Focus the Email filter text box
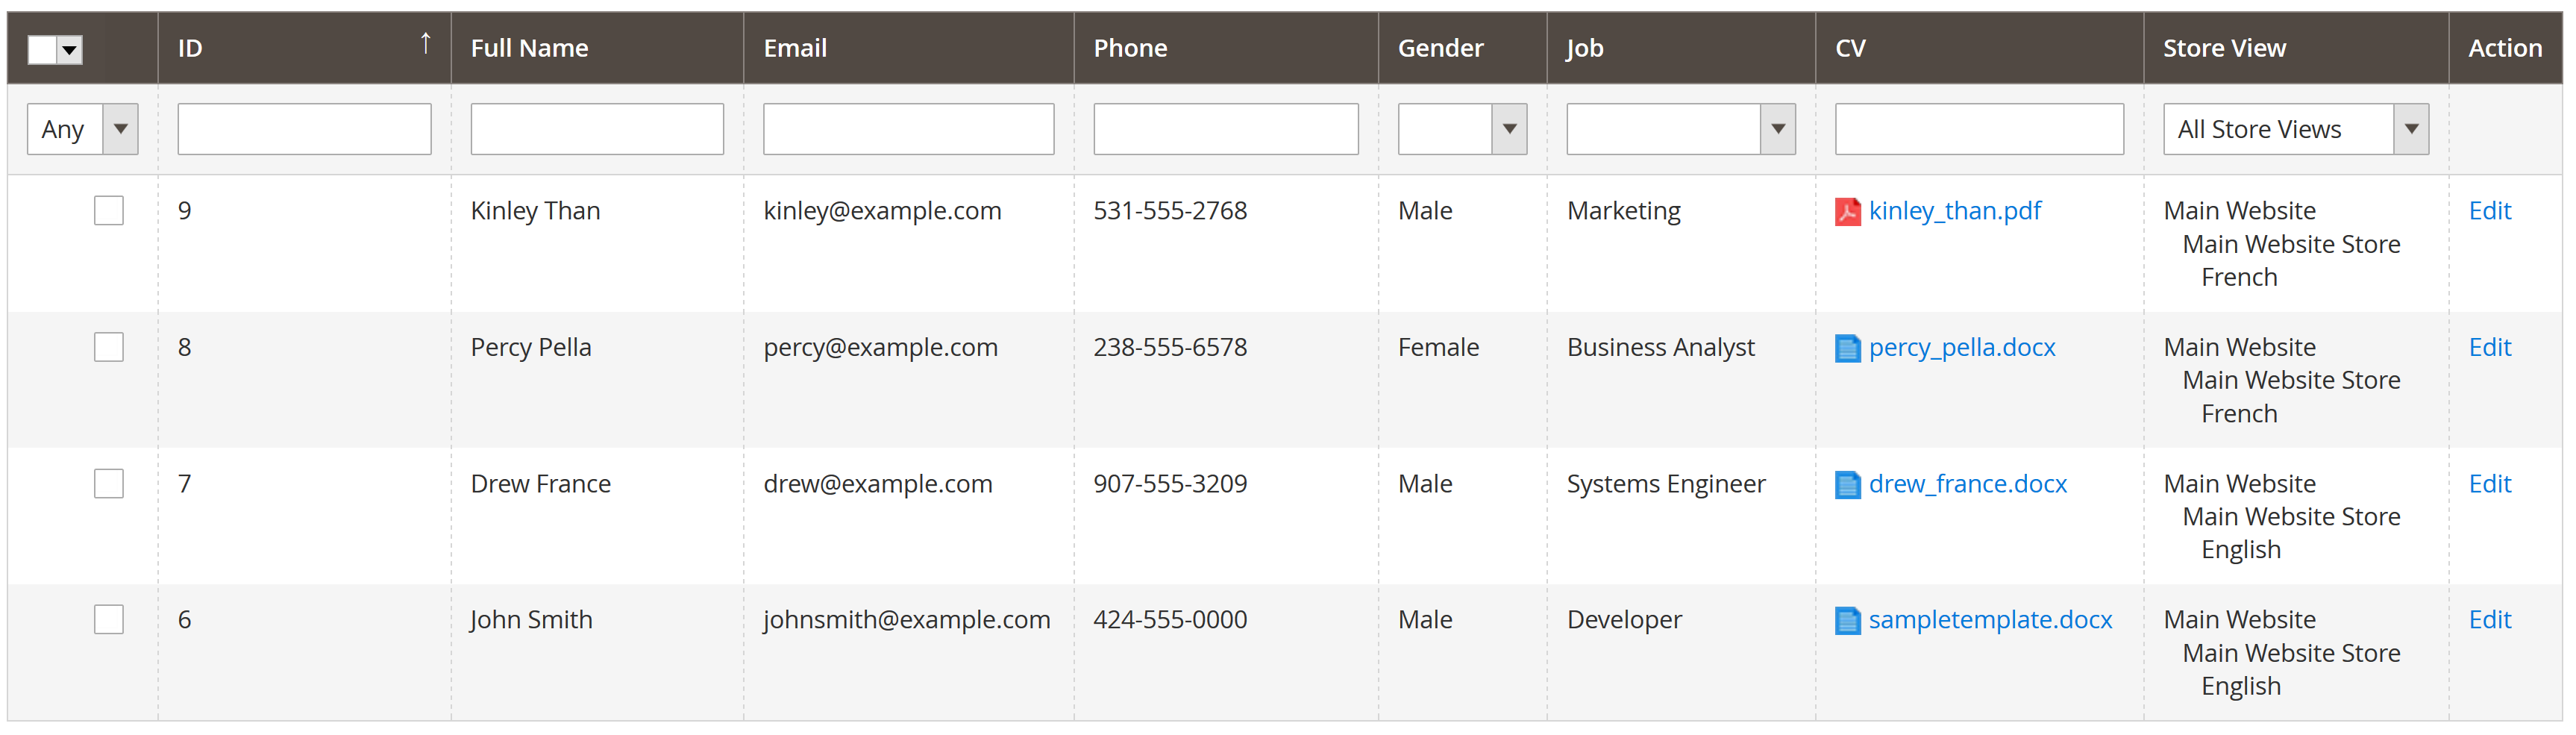The image size is (2576, 735). click(908, 129)
